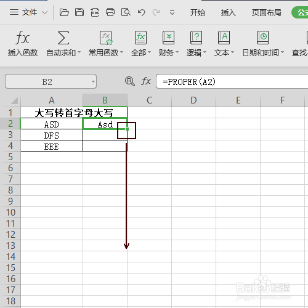Click the fx icon beside formula bar

[146, 81]
